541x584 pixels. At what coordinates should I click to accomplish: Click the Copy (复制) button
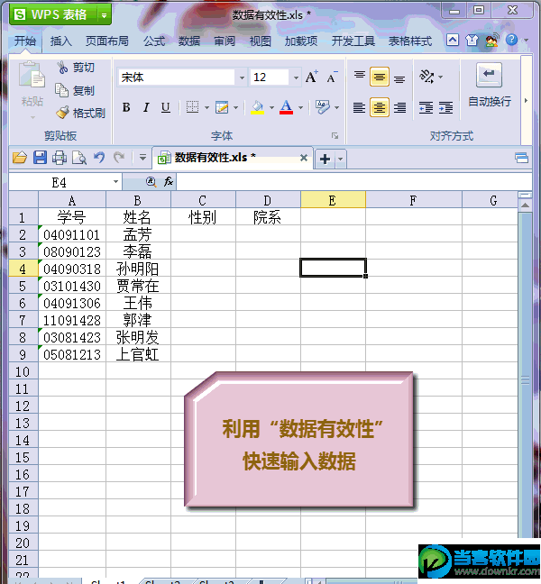[75, 90]
